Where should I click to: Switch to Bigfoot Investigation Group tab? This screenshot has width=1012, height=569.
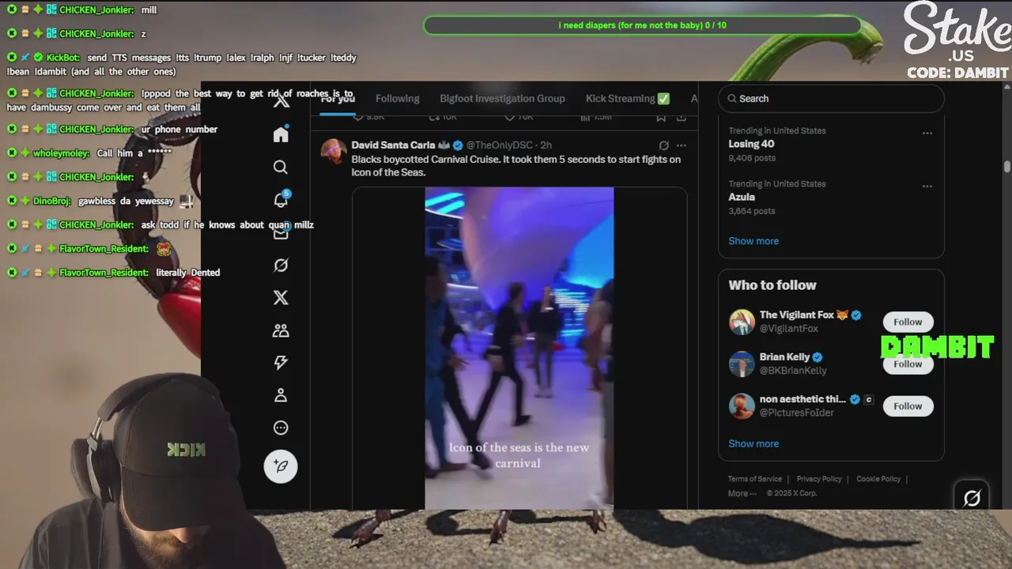tap(502, 99)
